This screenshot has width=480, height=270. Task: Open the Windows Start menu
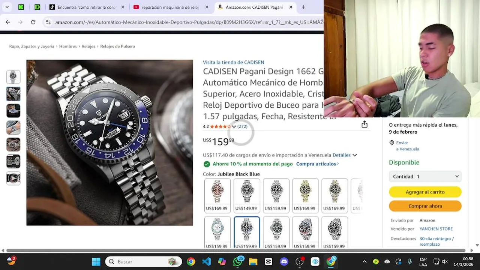tap(96, 261)
